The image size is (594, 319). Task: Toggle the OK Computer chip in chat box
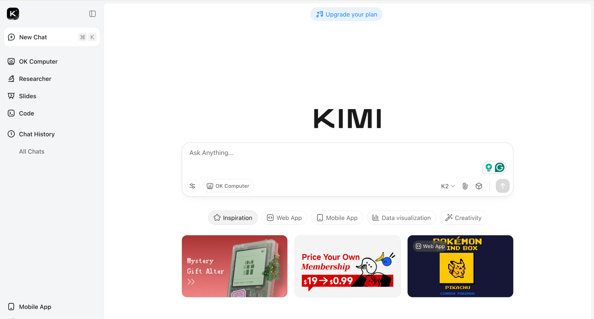[228, 186]
